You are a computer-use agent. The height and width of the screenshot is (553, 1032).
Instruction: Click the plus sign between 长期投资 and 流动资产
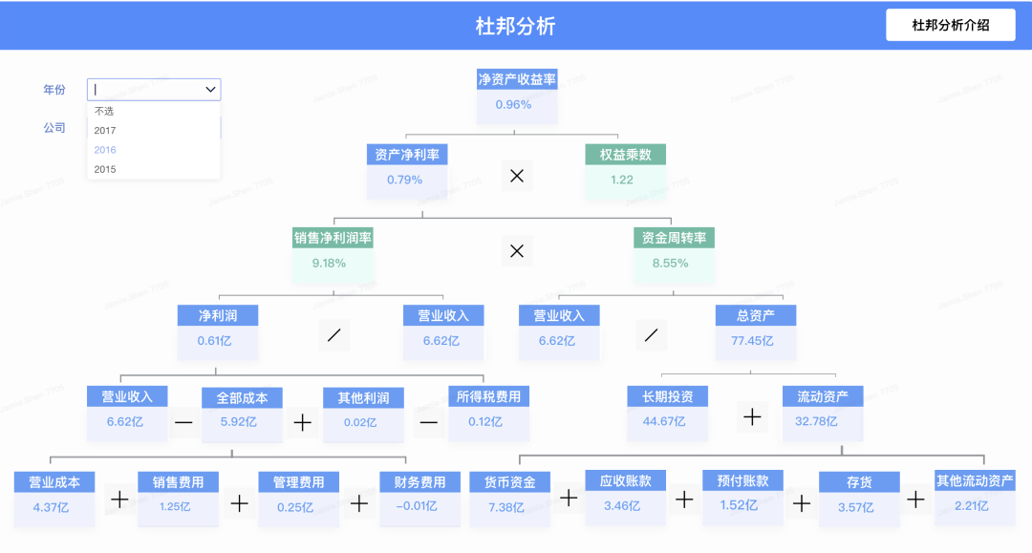tap(752, 416)
